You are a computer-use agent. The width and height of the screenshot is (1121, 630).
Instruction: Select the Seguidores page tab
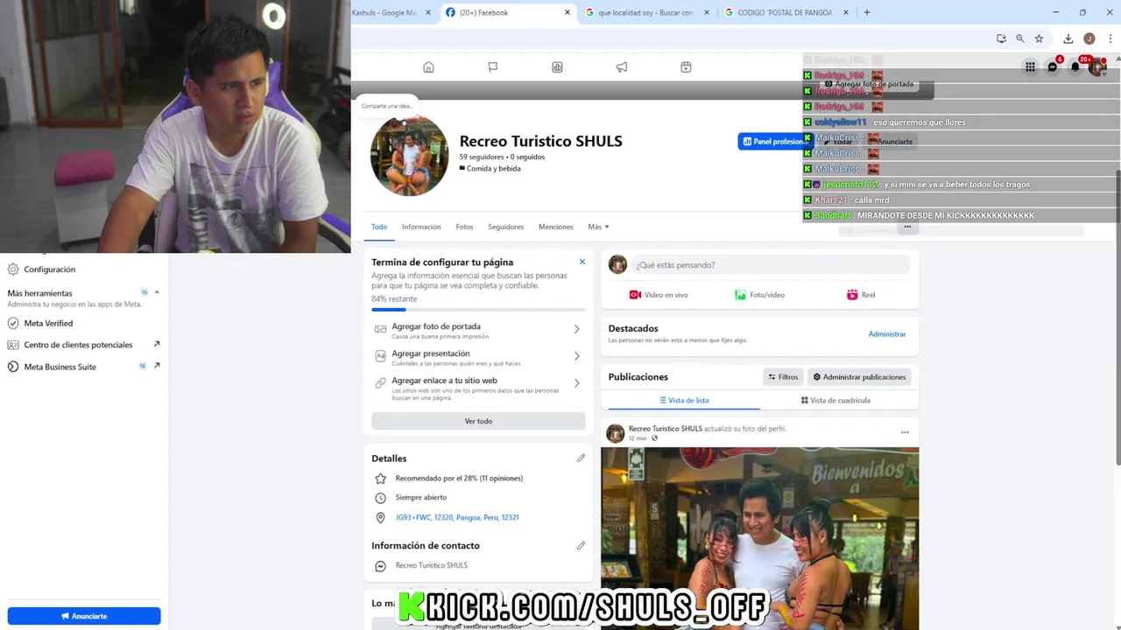pos(505,227)
